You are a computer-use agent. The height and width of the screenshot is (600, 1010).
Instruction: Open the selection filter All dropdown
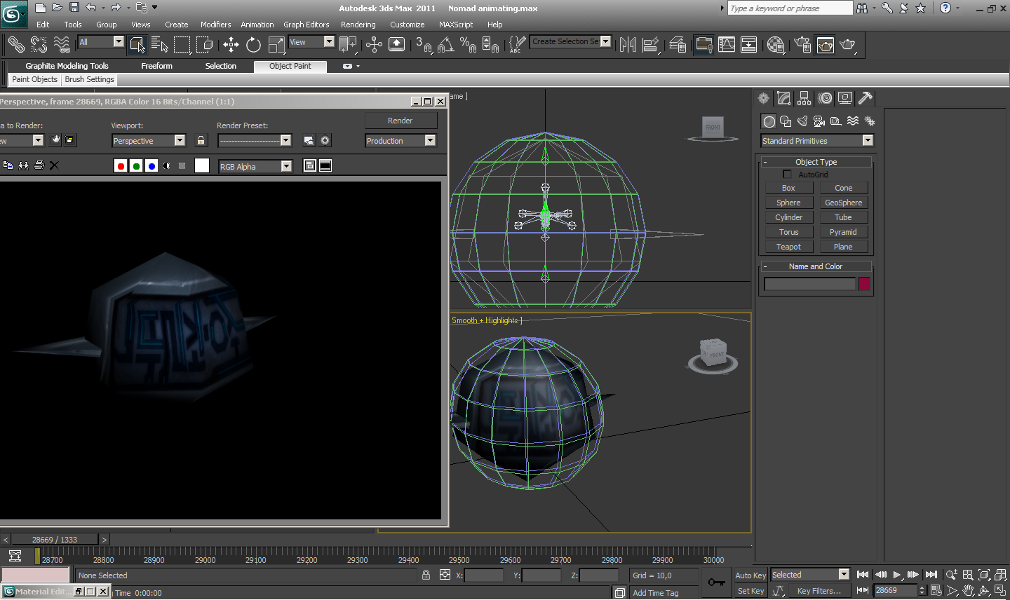tap(101, 42)
